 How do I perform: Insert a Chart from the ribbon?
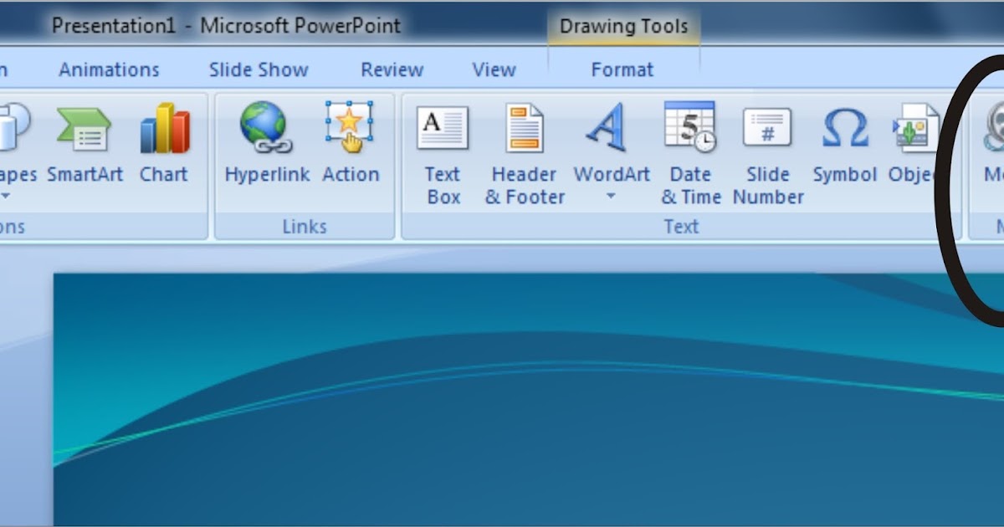point(164,142)
